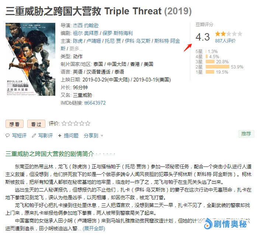Show more cast with 更多...
This screenshot has width=257, height=235.
76,49
